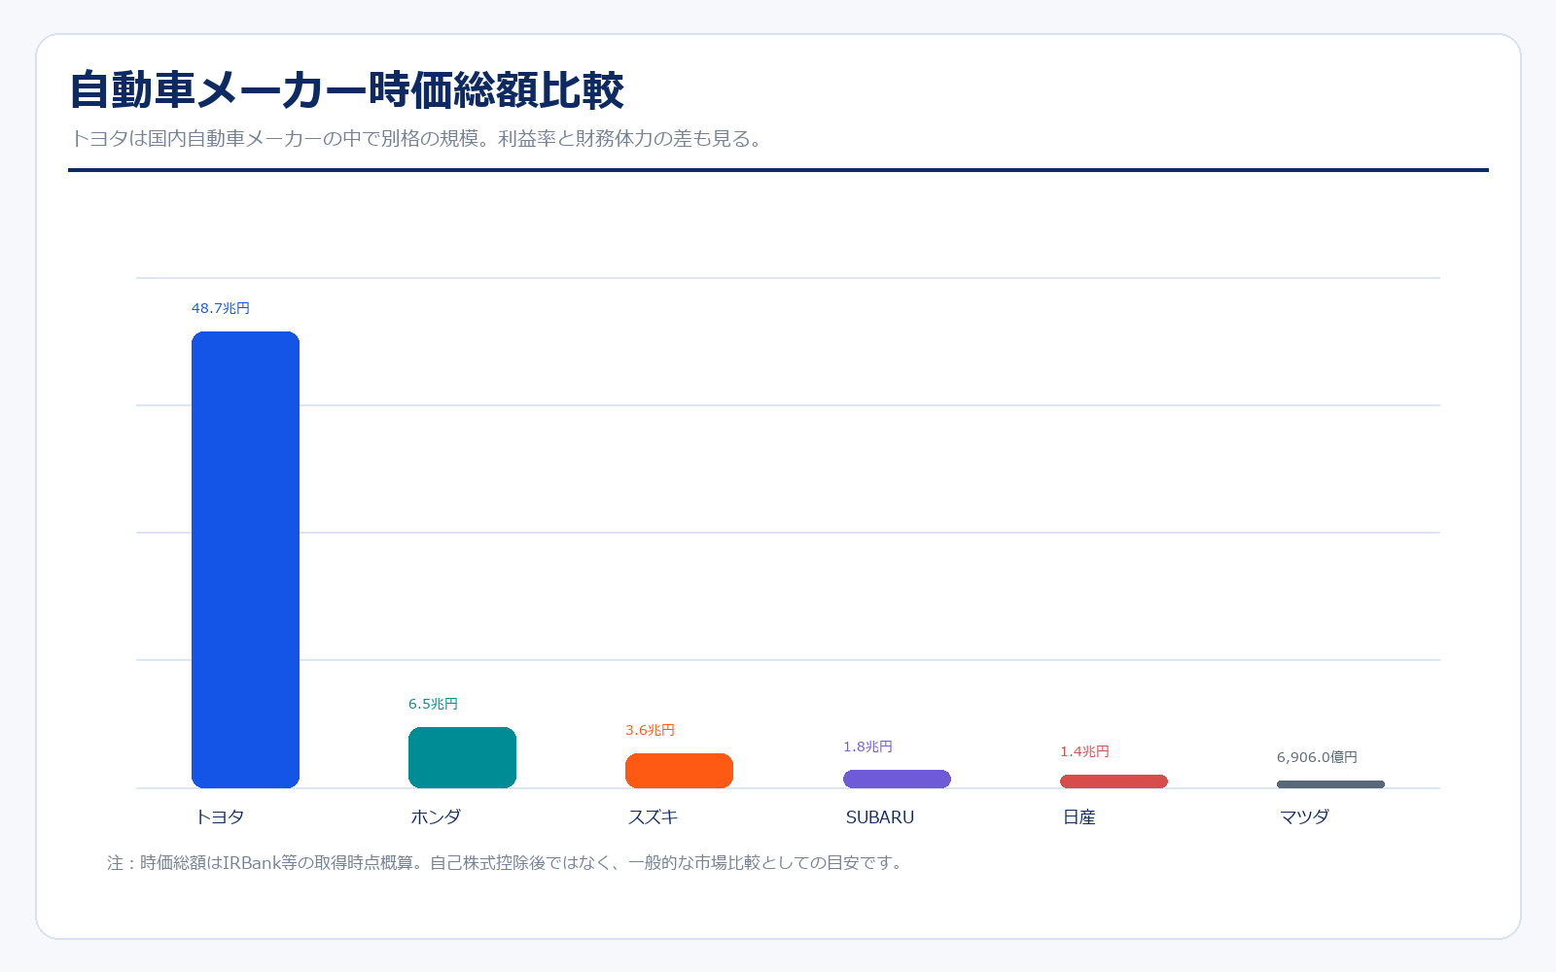Click the ホンダ axis label
This screenshot has height=972, width=1556.
(436, 817)
